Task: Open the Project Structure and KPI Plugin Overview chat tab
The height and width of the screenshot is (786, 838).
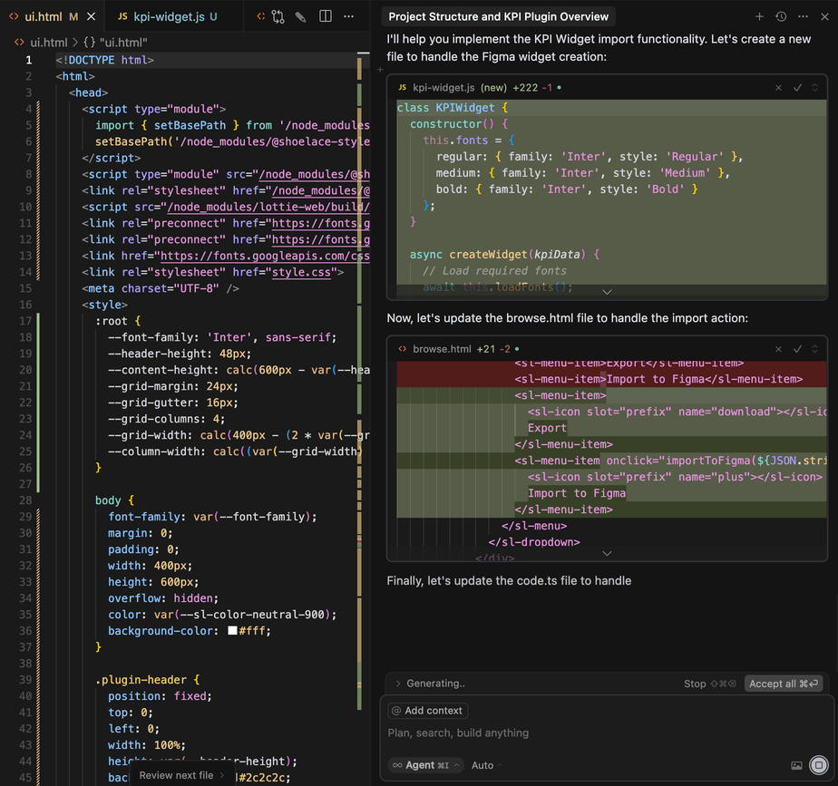Action: 498,16
